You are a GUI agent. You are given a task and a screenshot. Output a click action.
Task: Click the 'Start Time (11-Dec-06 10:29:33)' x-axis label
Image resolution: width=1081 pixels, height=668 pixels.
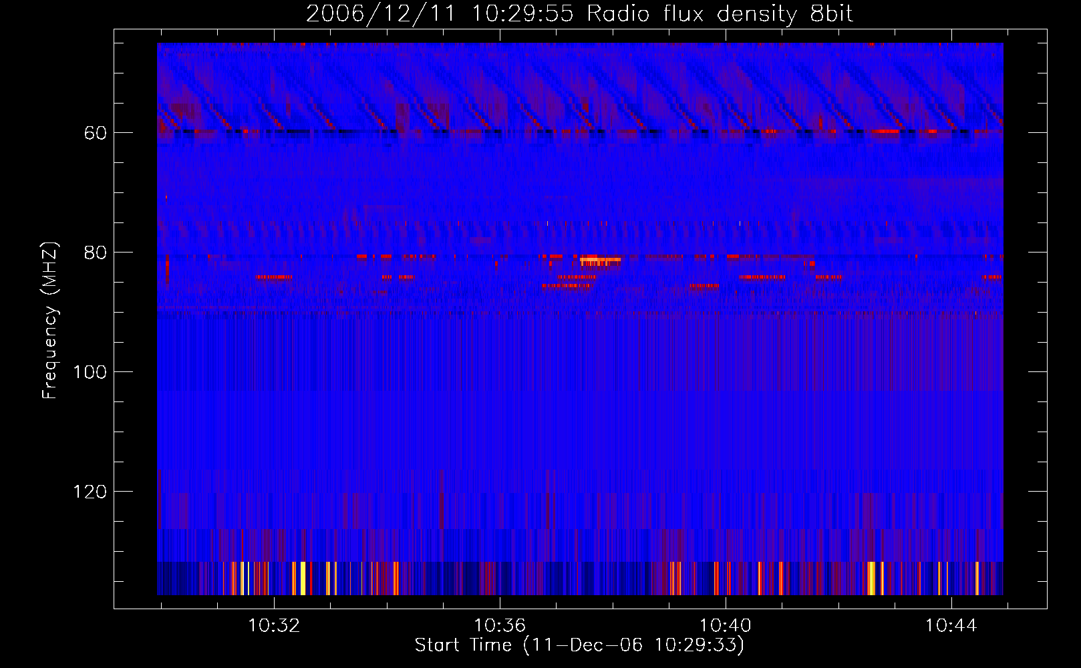pyautogui.click(x=579, y=645)
